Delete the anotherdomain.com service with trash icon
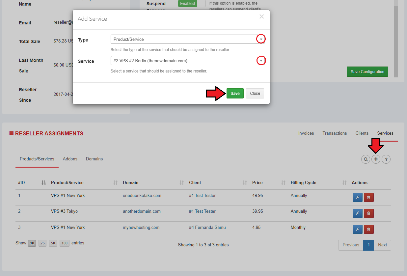407x276 pixels. point(368,213)
